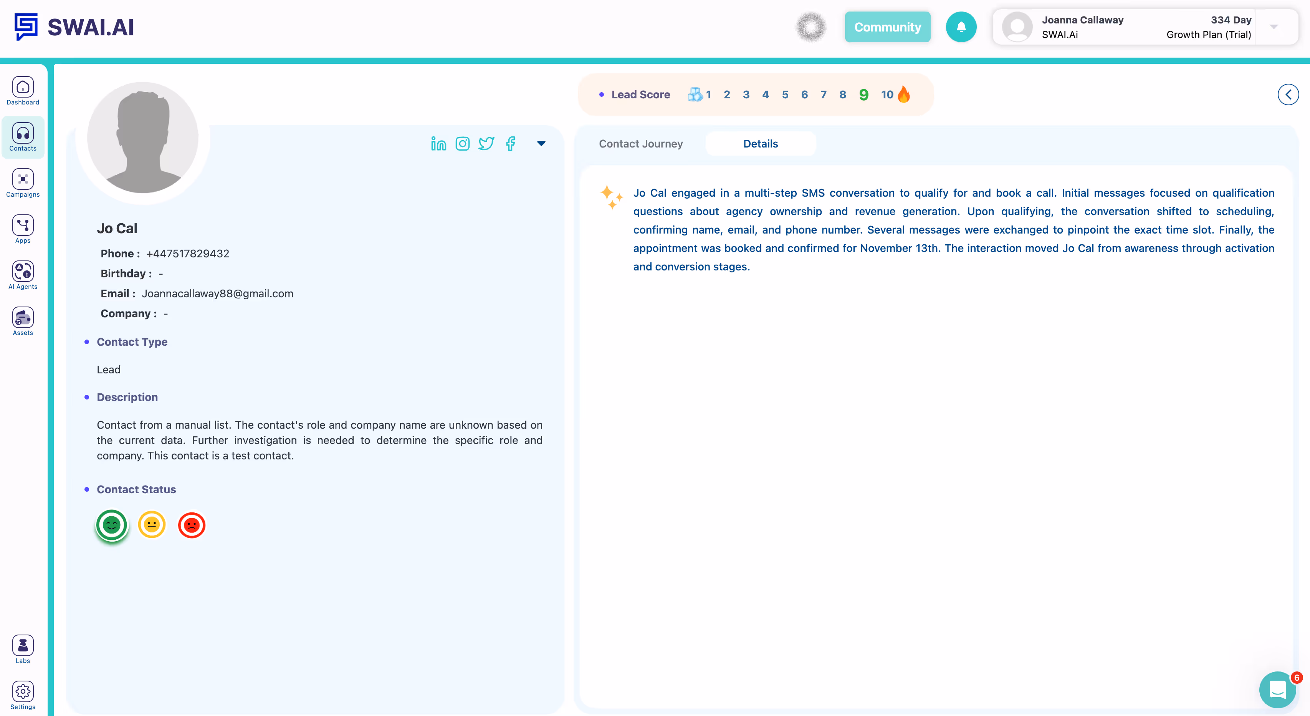The width and height of the screenshot is (1310, 716).
Task: Set lead score to 6
Action: coord(804,94)
